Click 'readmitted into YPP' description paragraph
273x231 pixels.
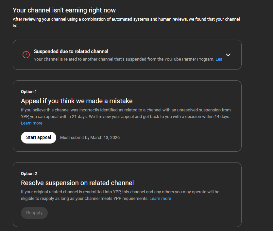(x=120, y=195)
